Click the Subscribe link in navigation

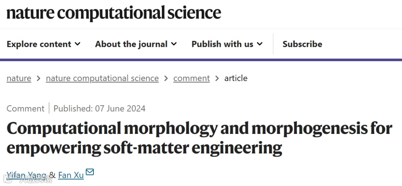[x=302, y=44]
